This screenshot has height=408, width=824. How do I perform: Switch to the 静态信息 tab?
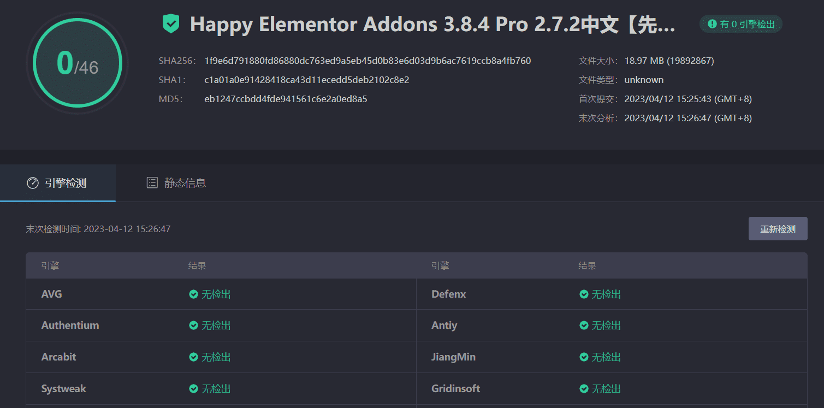[x=176, y=183]
